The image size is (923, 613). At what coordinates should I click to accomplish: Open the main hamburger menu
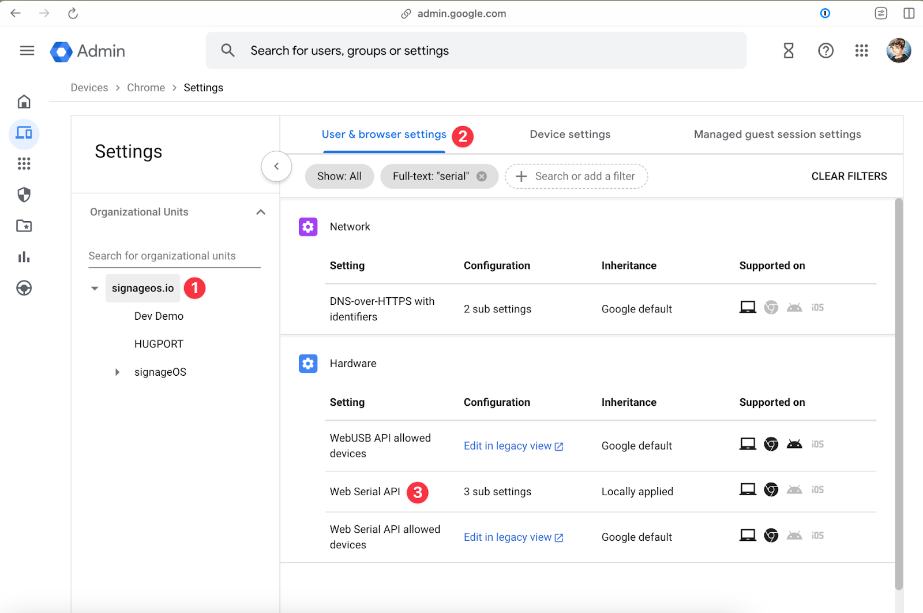pos(27,51)
